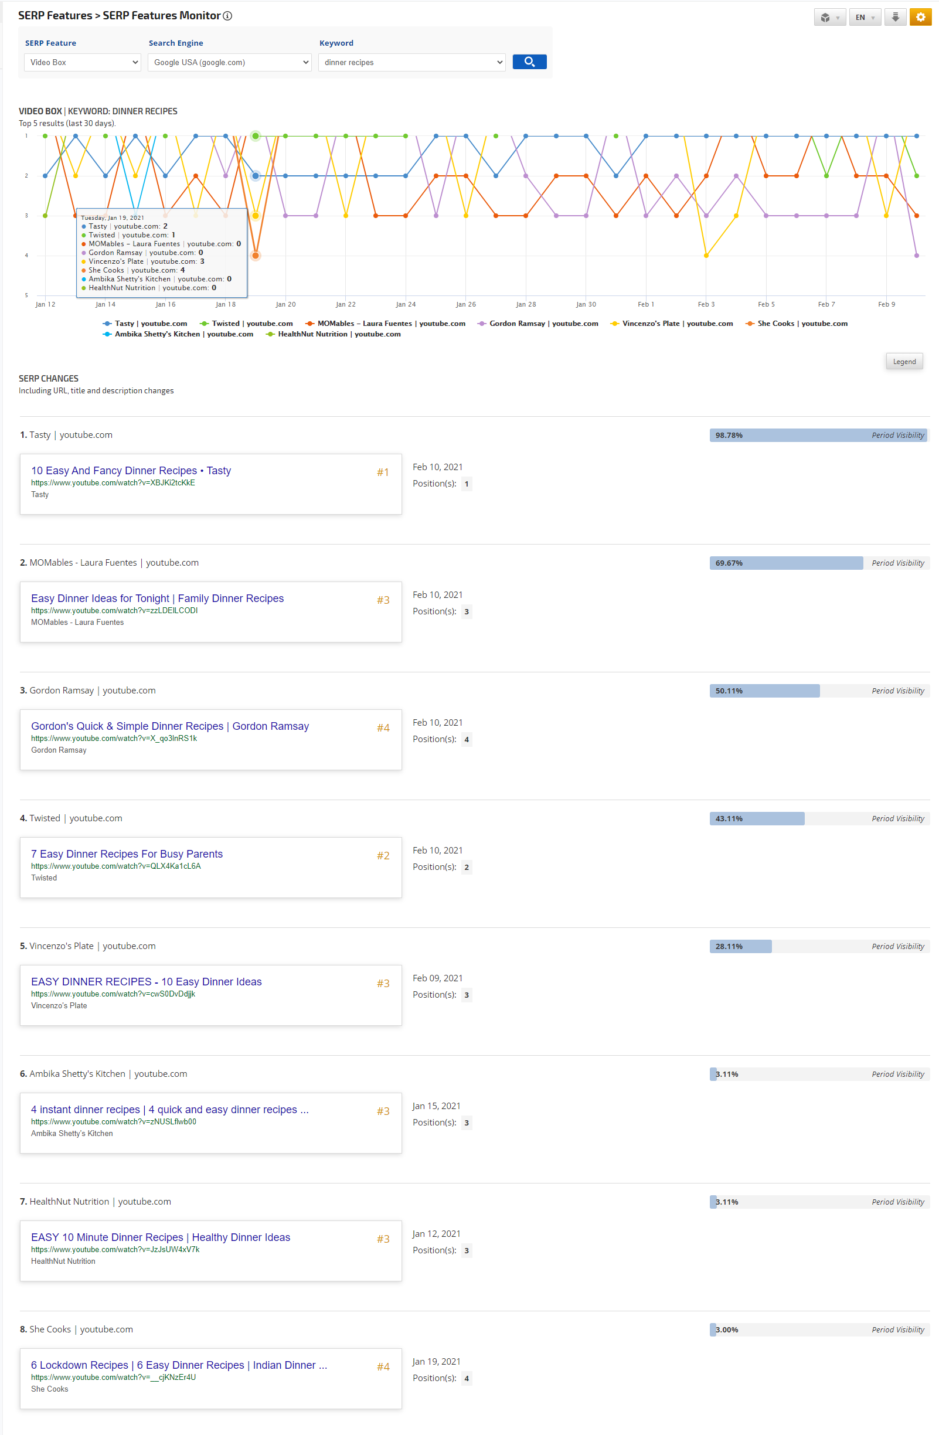
Task: Click the 'SERP CHANGES' section heading
Action: [x=49, y=379]
